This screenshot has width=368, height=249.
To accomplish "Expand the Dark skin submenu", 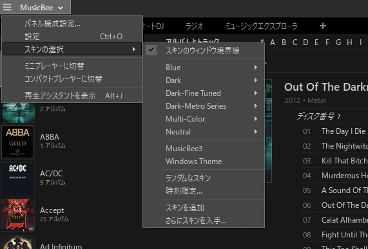I will pos(204,80).
